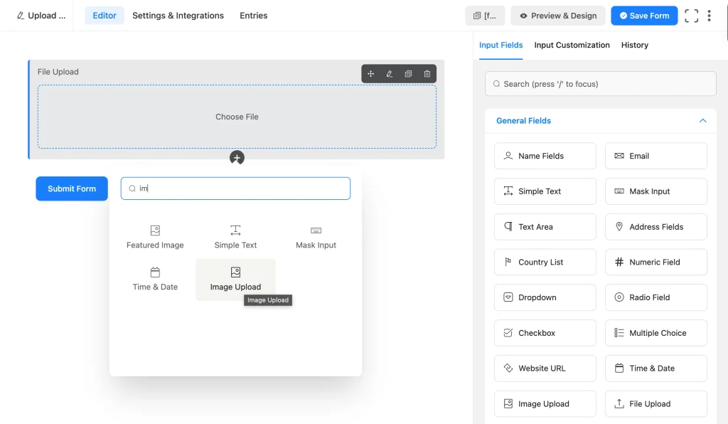Viewport: 728px width, 424px height.
Task: Select Mask Input in the popup results
Action: (x=316, y=238)
